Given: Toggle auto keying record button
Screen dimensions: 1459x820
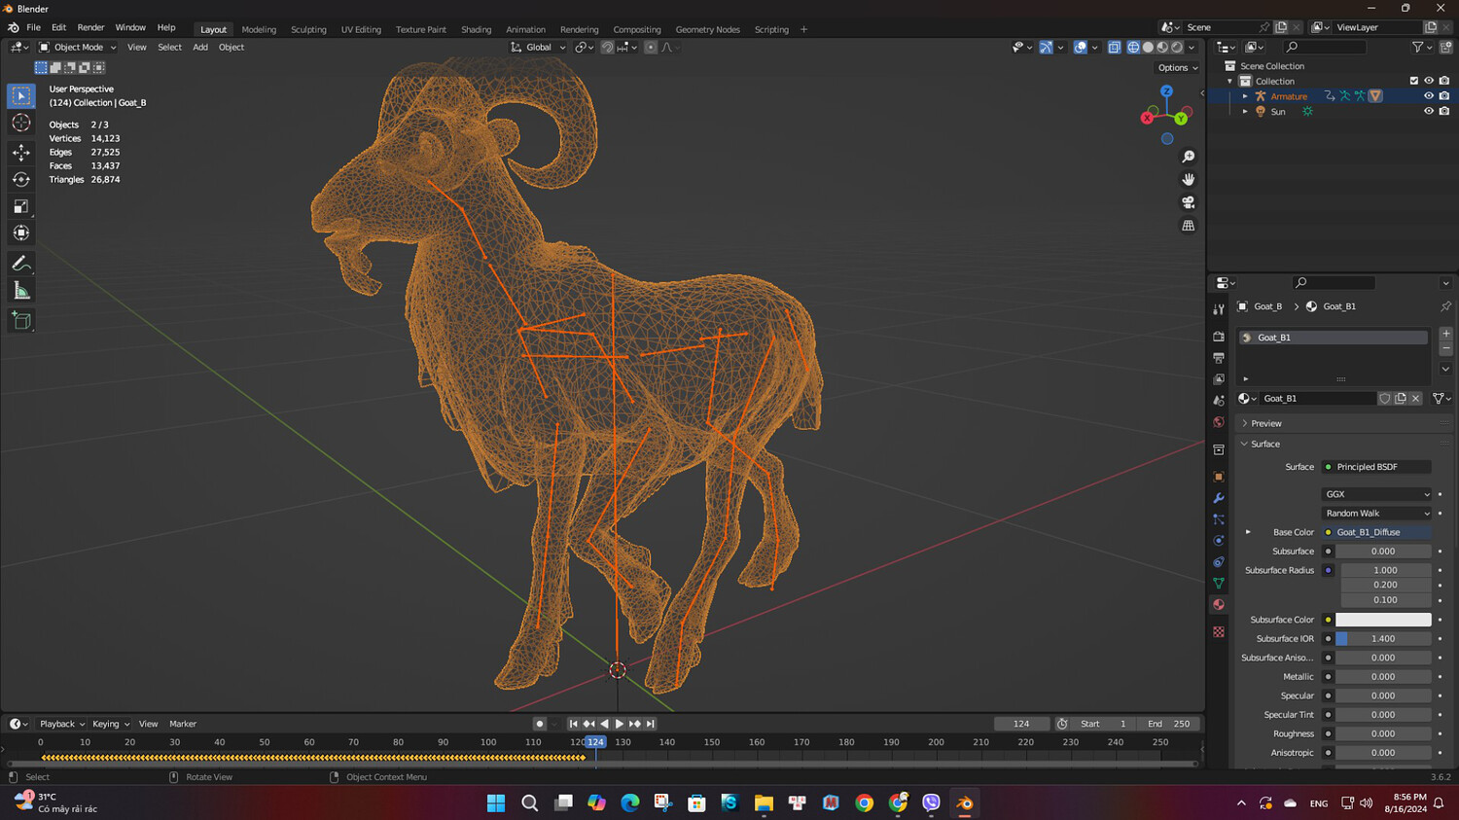Looking at the screenshot, I should click(x=540, y=724).
